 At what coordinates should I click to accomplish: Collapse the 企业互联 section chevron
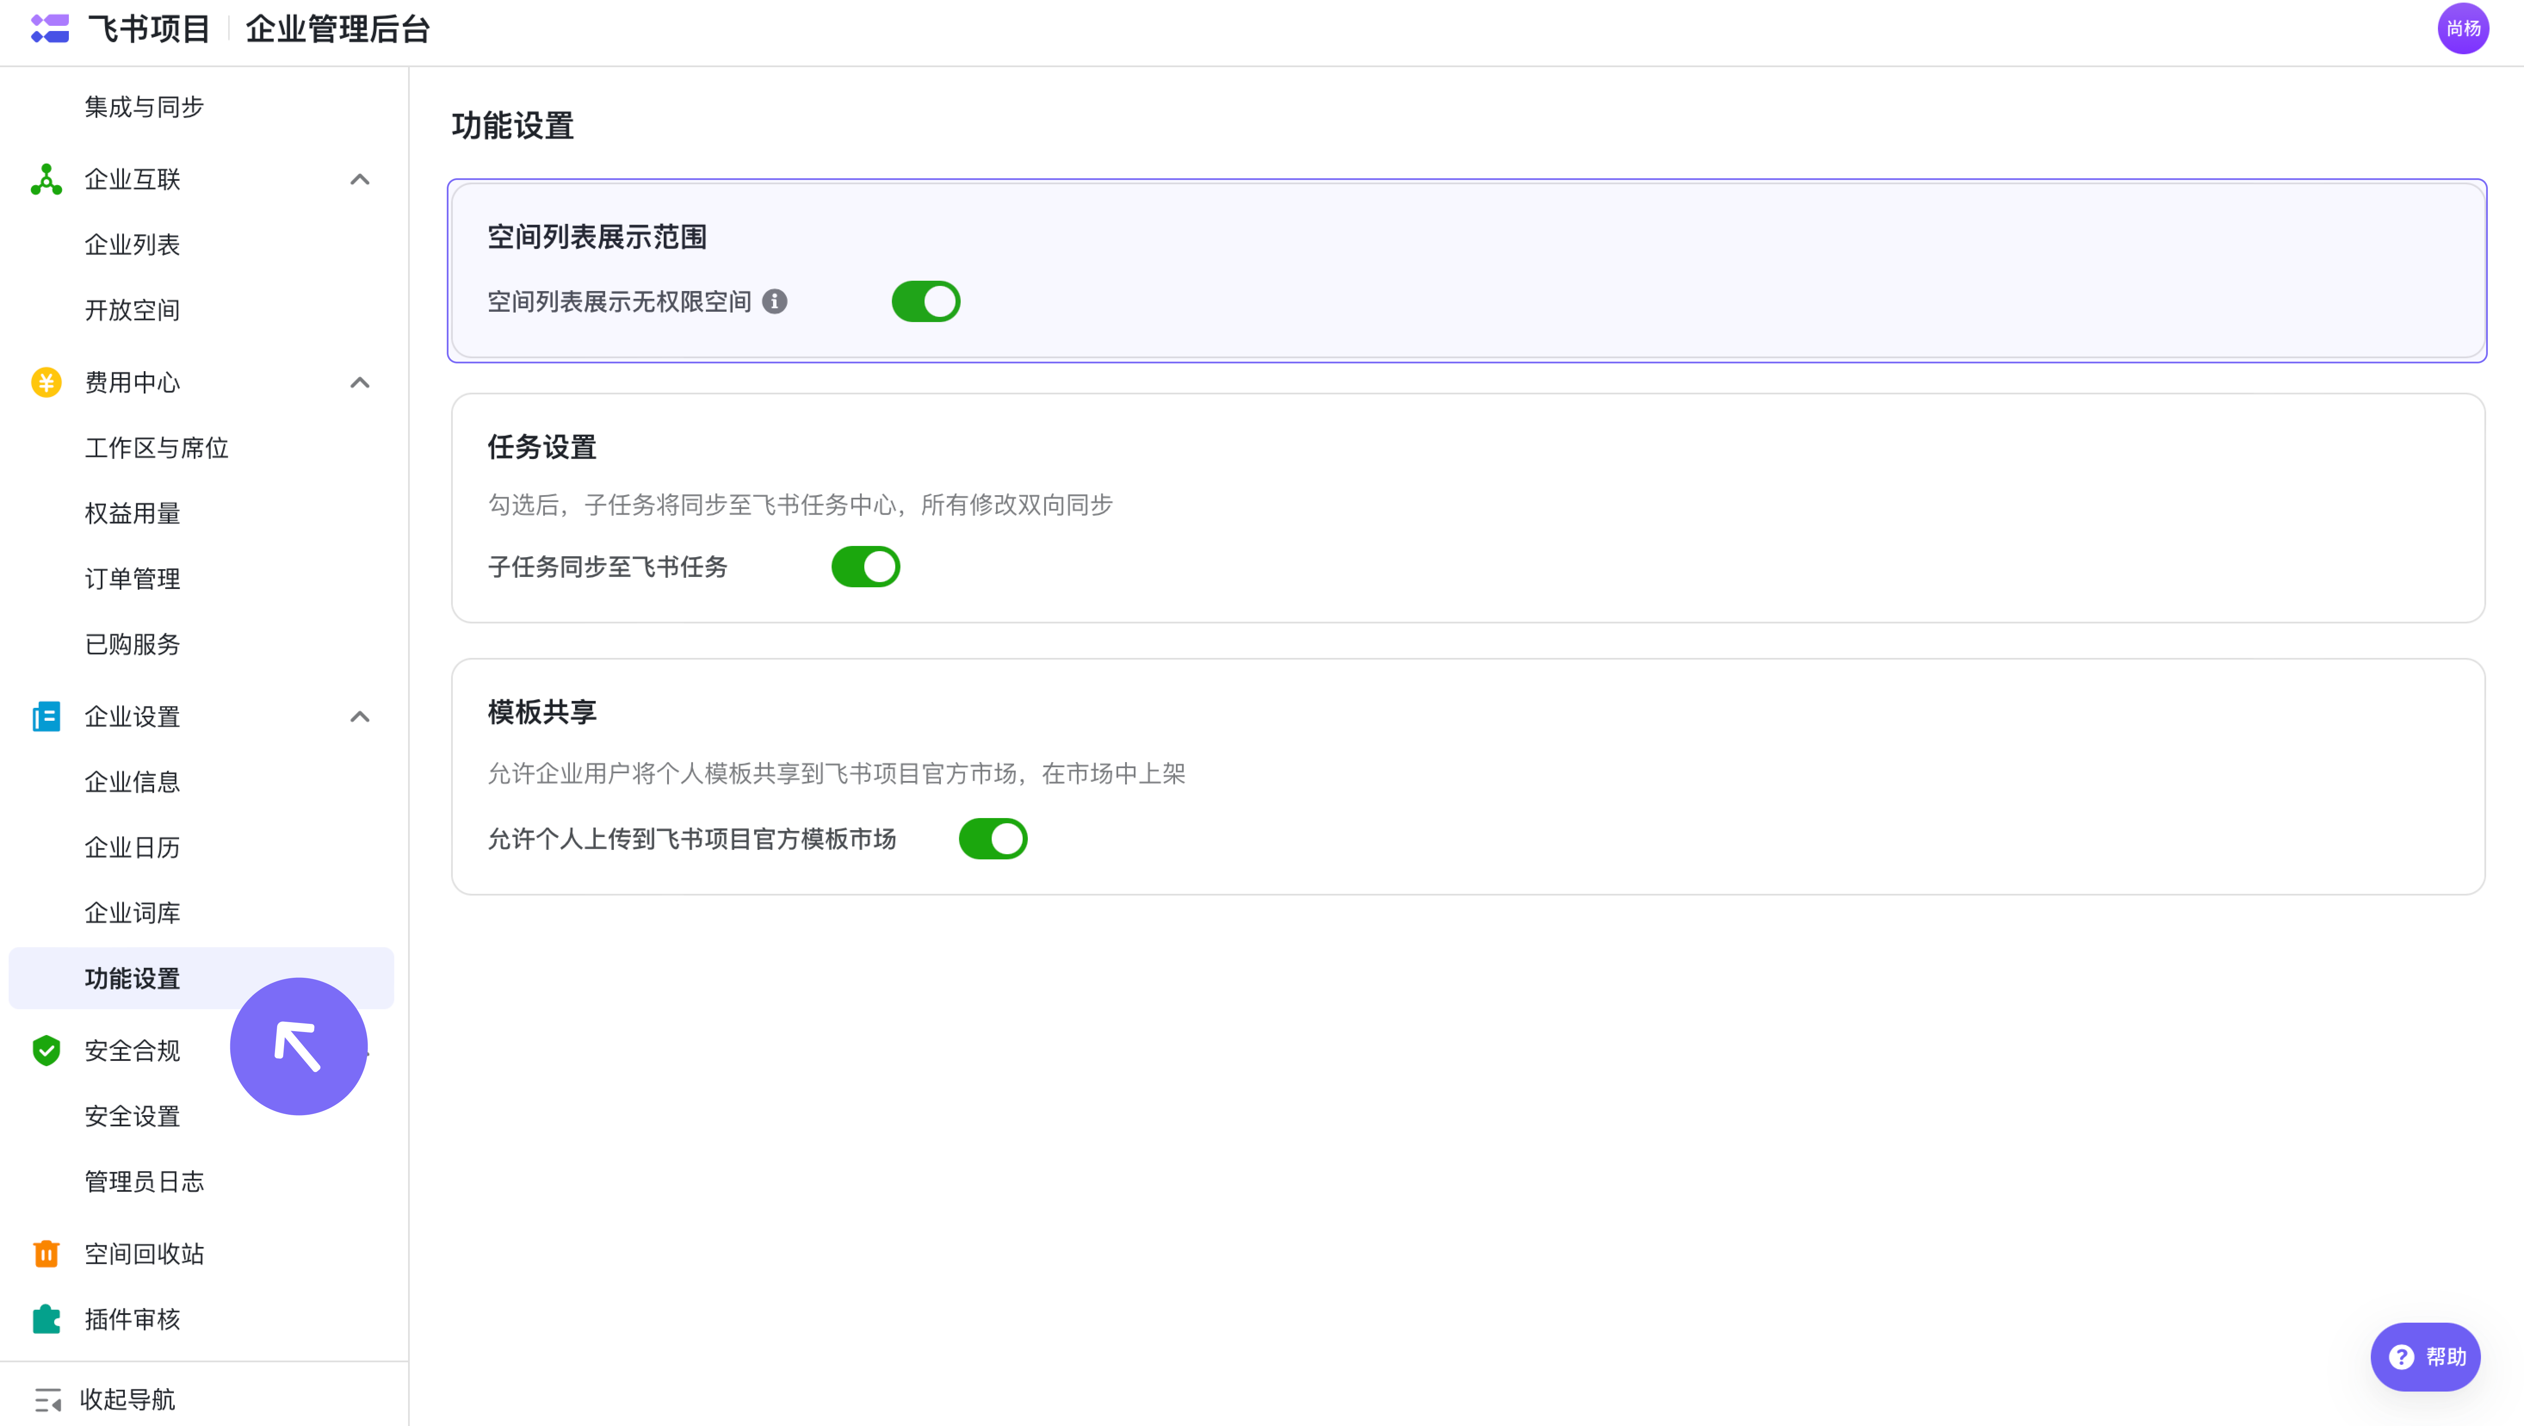point(359,180)
